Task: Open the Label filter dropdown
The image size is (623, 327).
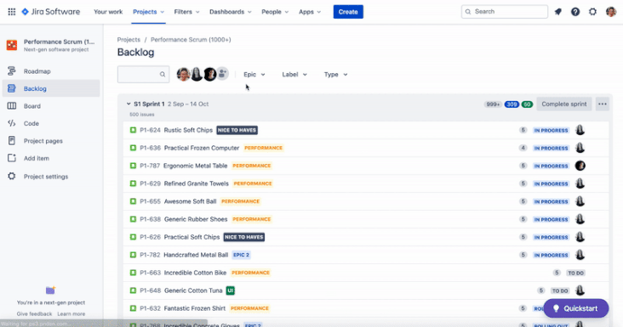Action: (x=294, y=75)
